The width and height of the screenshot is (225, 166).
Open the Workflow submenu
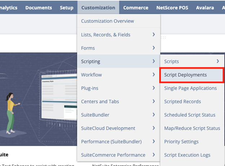119,75
